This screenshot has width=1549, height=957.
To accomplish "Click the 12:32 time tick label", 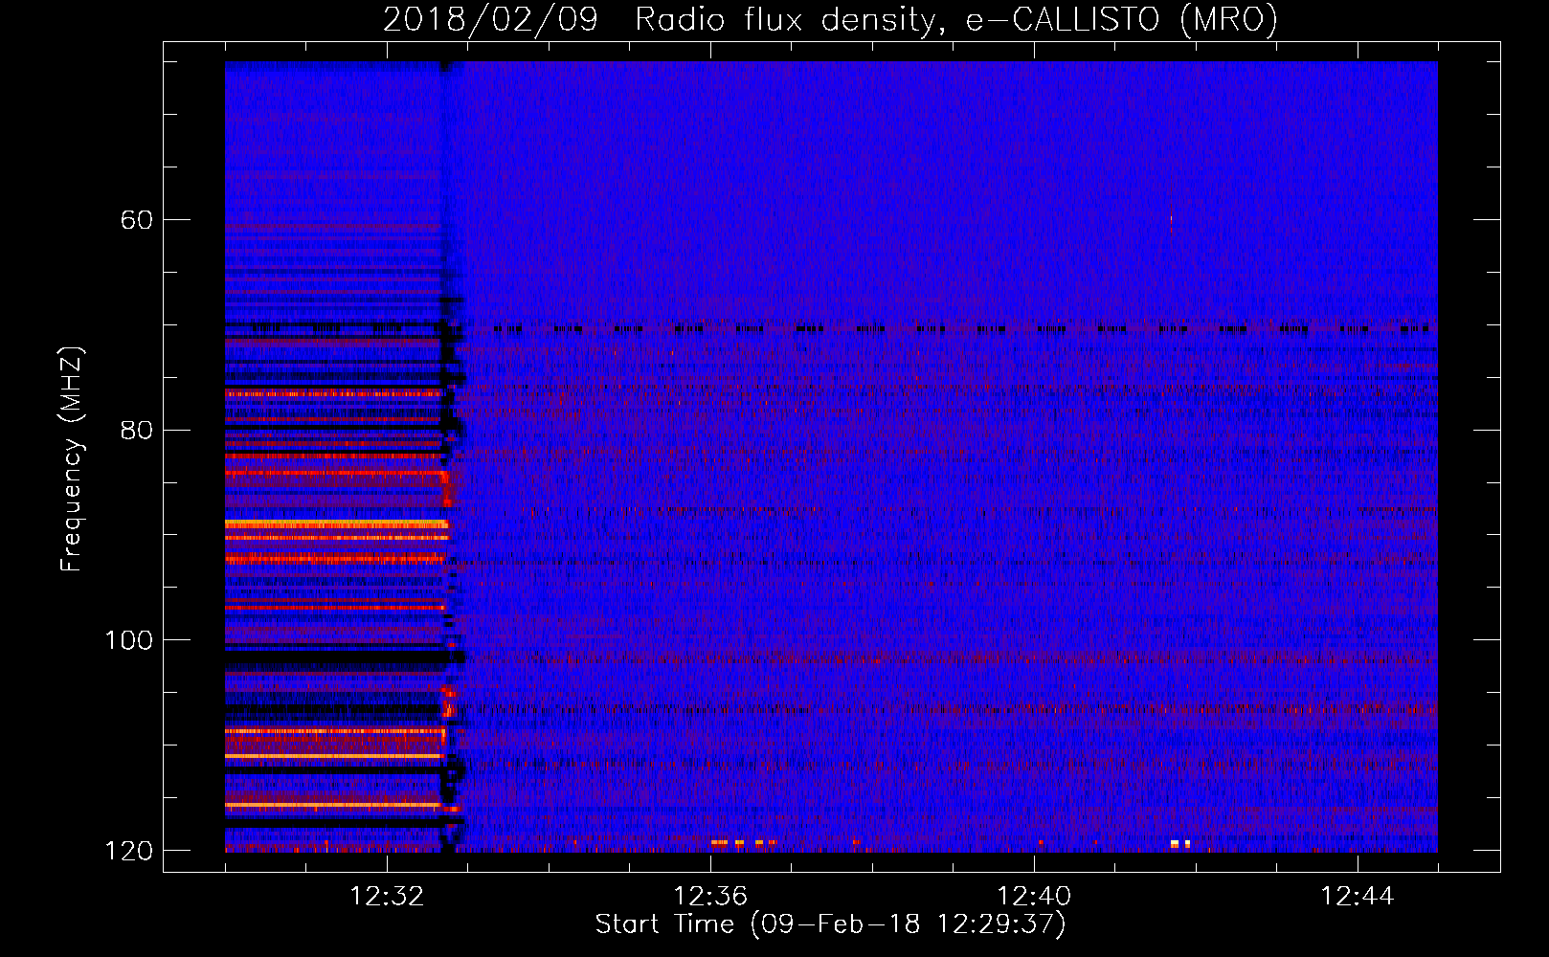I will (387, 897).
